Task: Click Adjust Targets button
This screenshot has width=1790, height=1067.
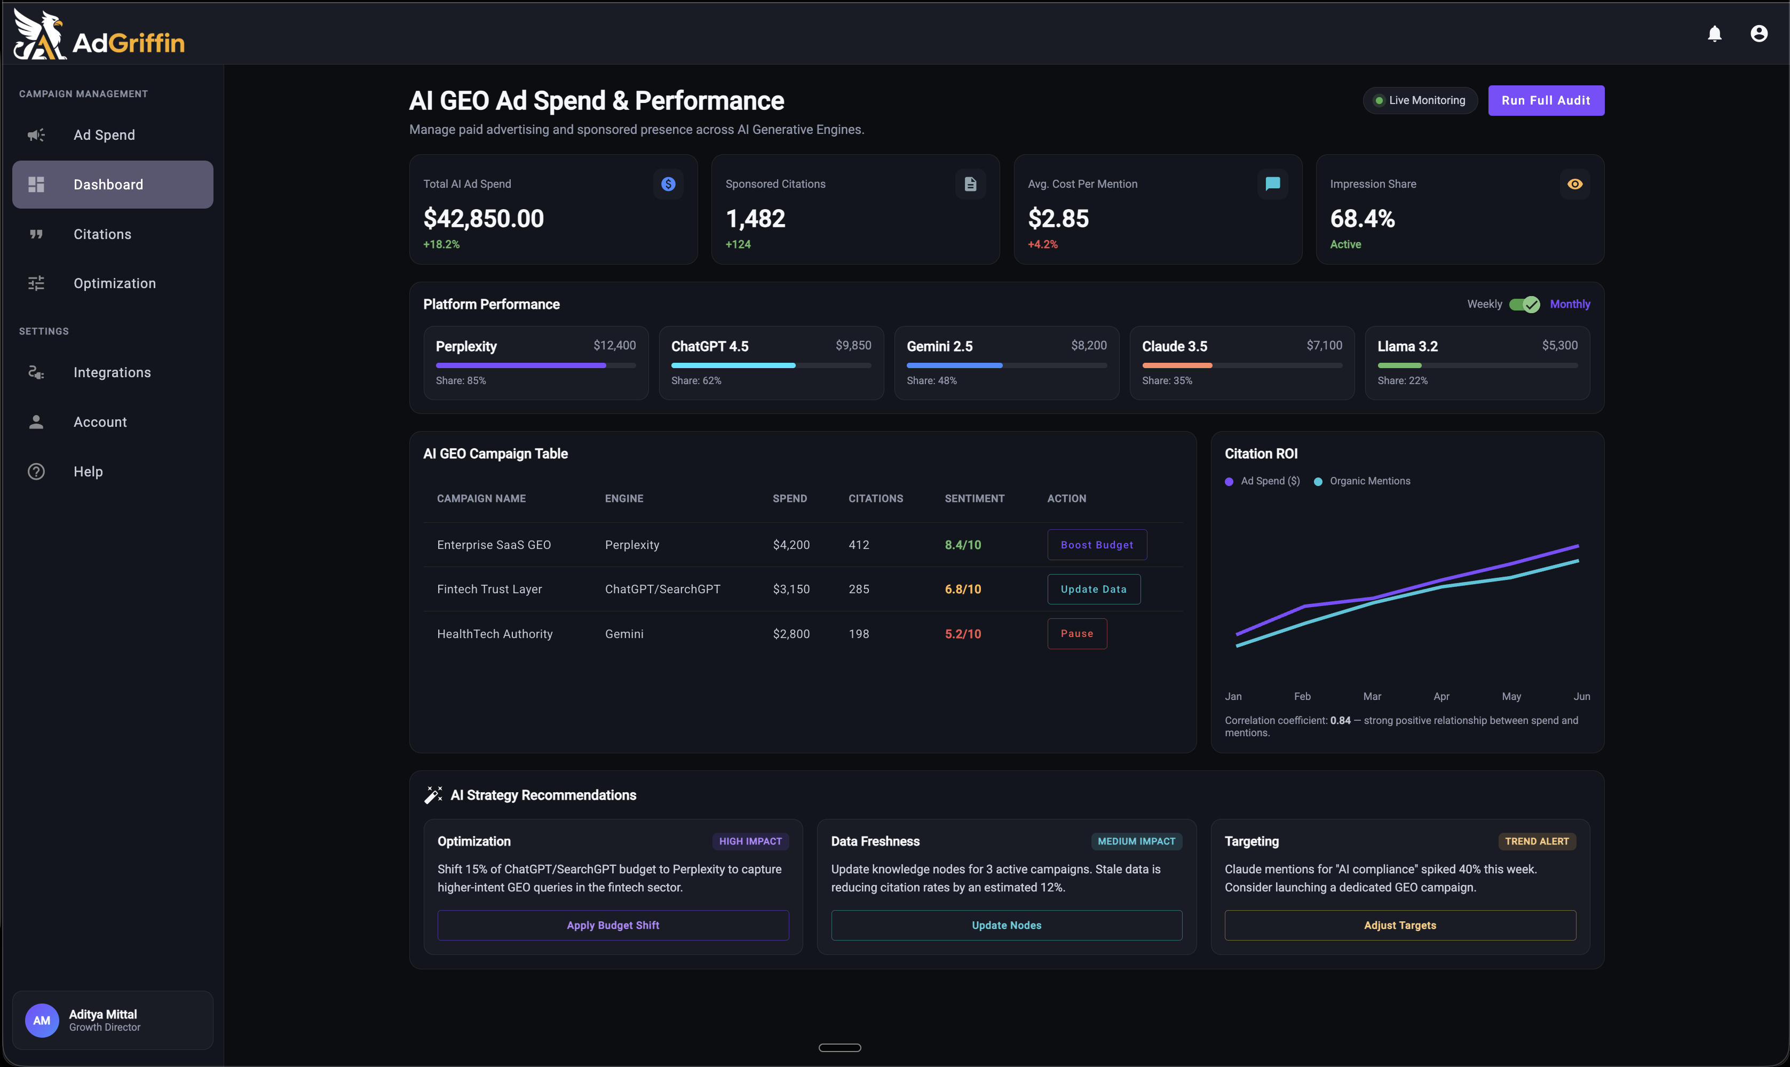Action: (1400, 926)
